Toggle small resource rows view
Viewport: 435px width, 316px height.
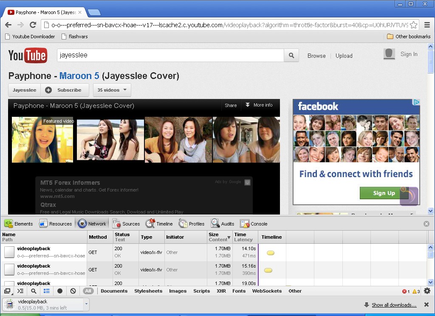tap(47, 291)
